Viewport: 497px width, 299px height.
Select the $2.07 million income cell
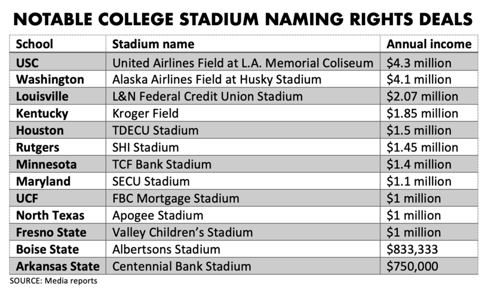pos(422,96)
